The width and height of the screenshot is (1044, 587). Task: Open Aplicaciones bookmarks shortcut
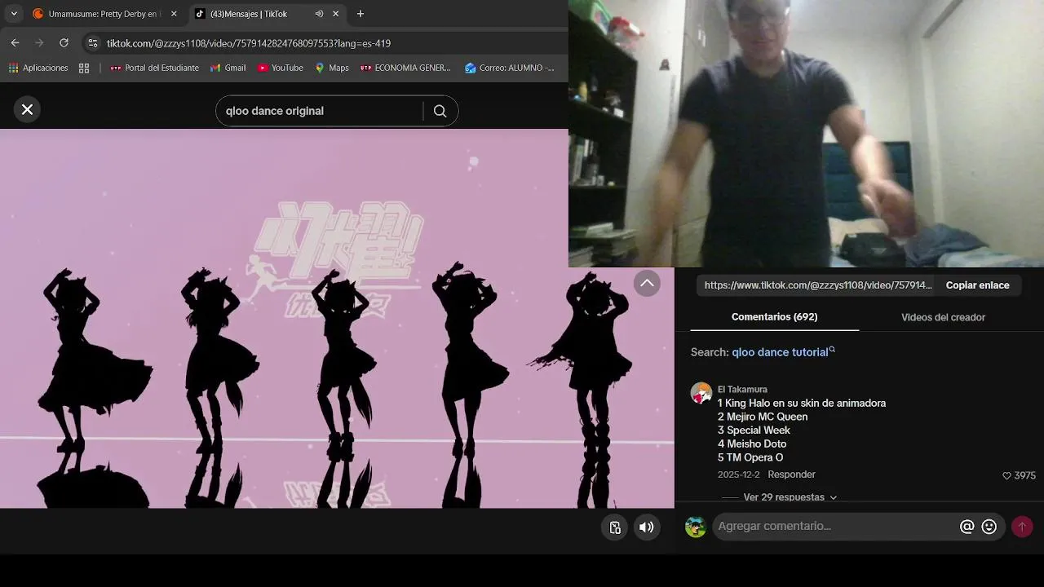click(38, 68)
